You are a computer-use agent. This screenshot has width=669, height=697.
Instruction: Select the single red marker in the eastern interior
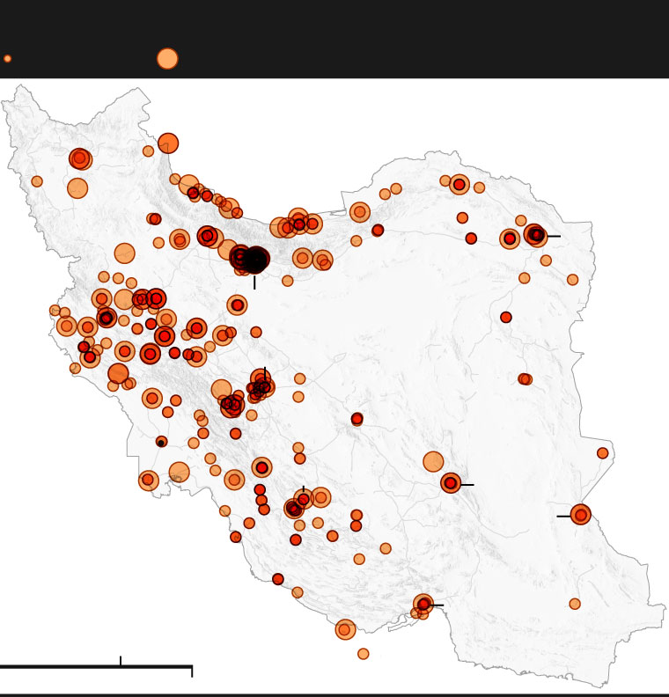point(506,317)
